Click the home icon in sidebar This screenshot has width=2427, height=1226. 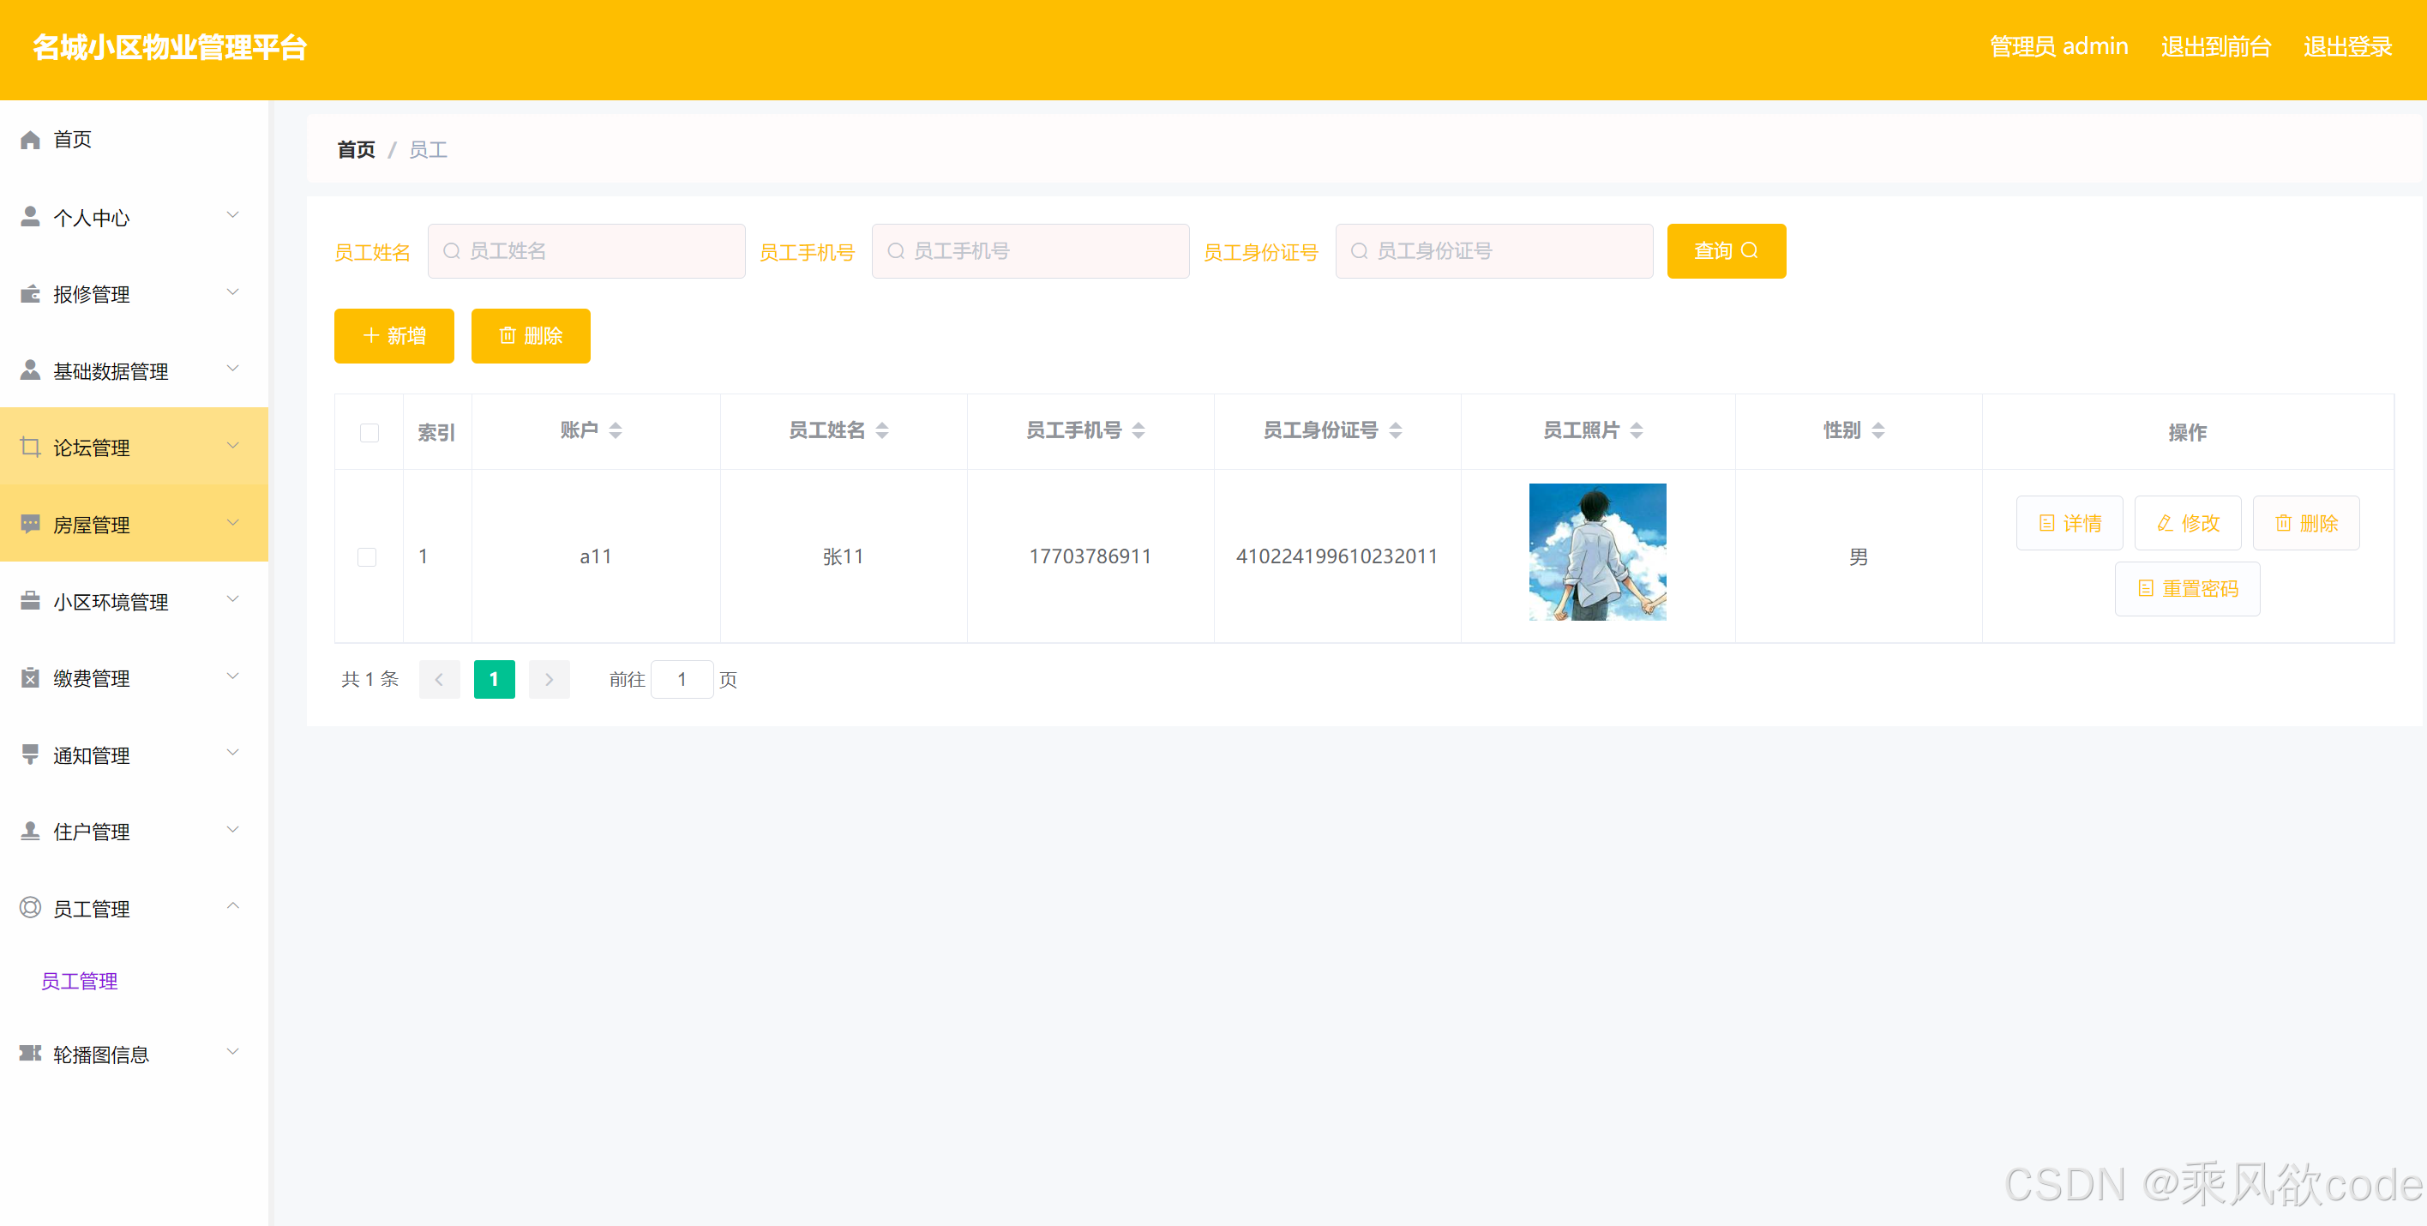pyautogui.click(x=30, y=140)
